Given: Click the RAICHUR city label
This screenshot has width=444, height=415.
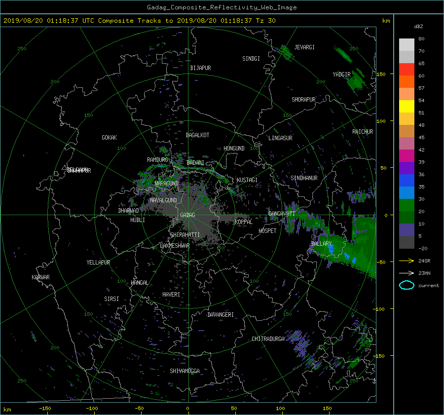Looking at the screenshot, I should tap(363, 132).
